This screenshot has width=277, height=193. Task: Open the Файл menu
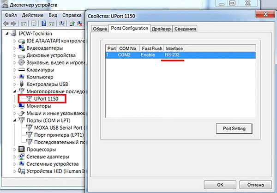[11, 15]
